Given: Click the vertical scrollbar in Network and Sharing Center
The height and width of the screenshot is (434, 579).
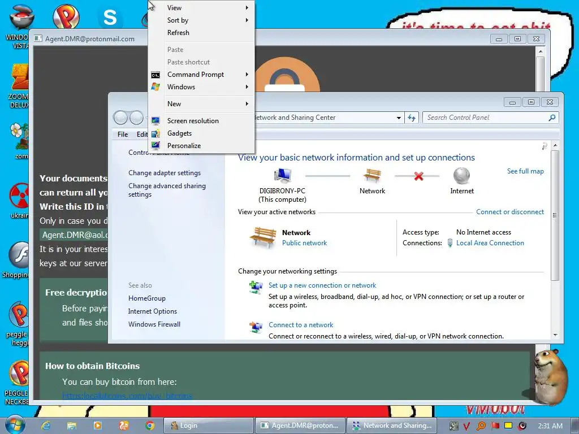Looking at the screenshot, I should (x=555, y=215).
